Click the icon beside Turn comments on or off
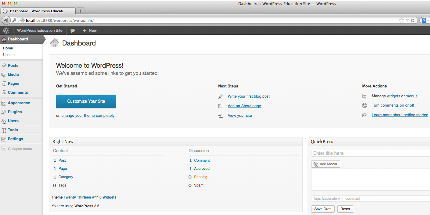430x215 pixels. pyautogui.click(x=365, y=105)
